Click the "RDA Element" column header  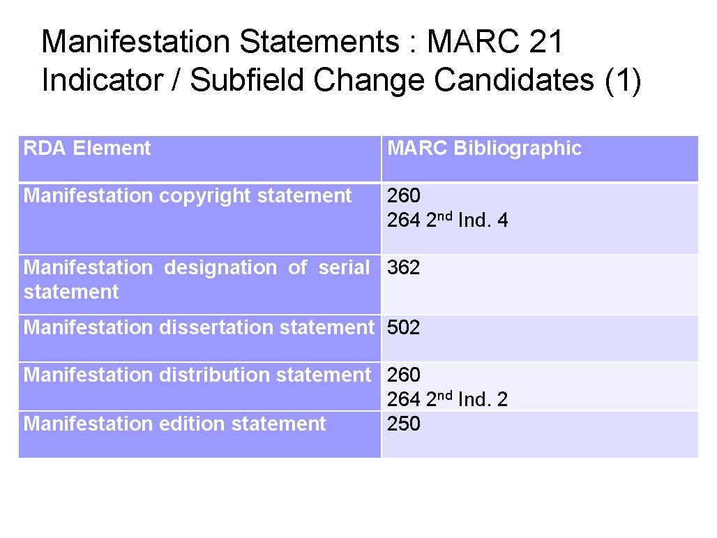[x=87, y=149]
